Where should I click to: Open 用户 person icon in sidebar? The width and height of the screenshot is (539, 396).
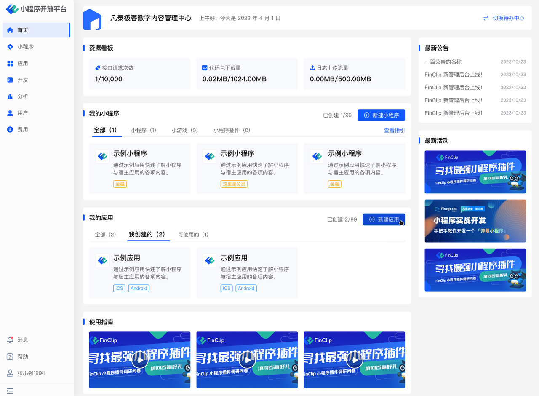pos(10,113)
